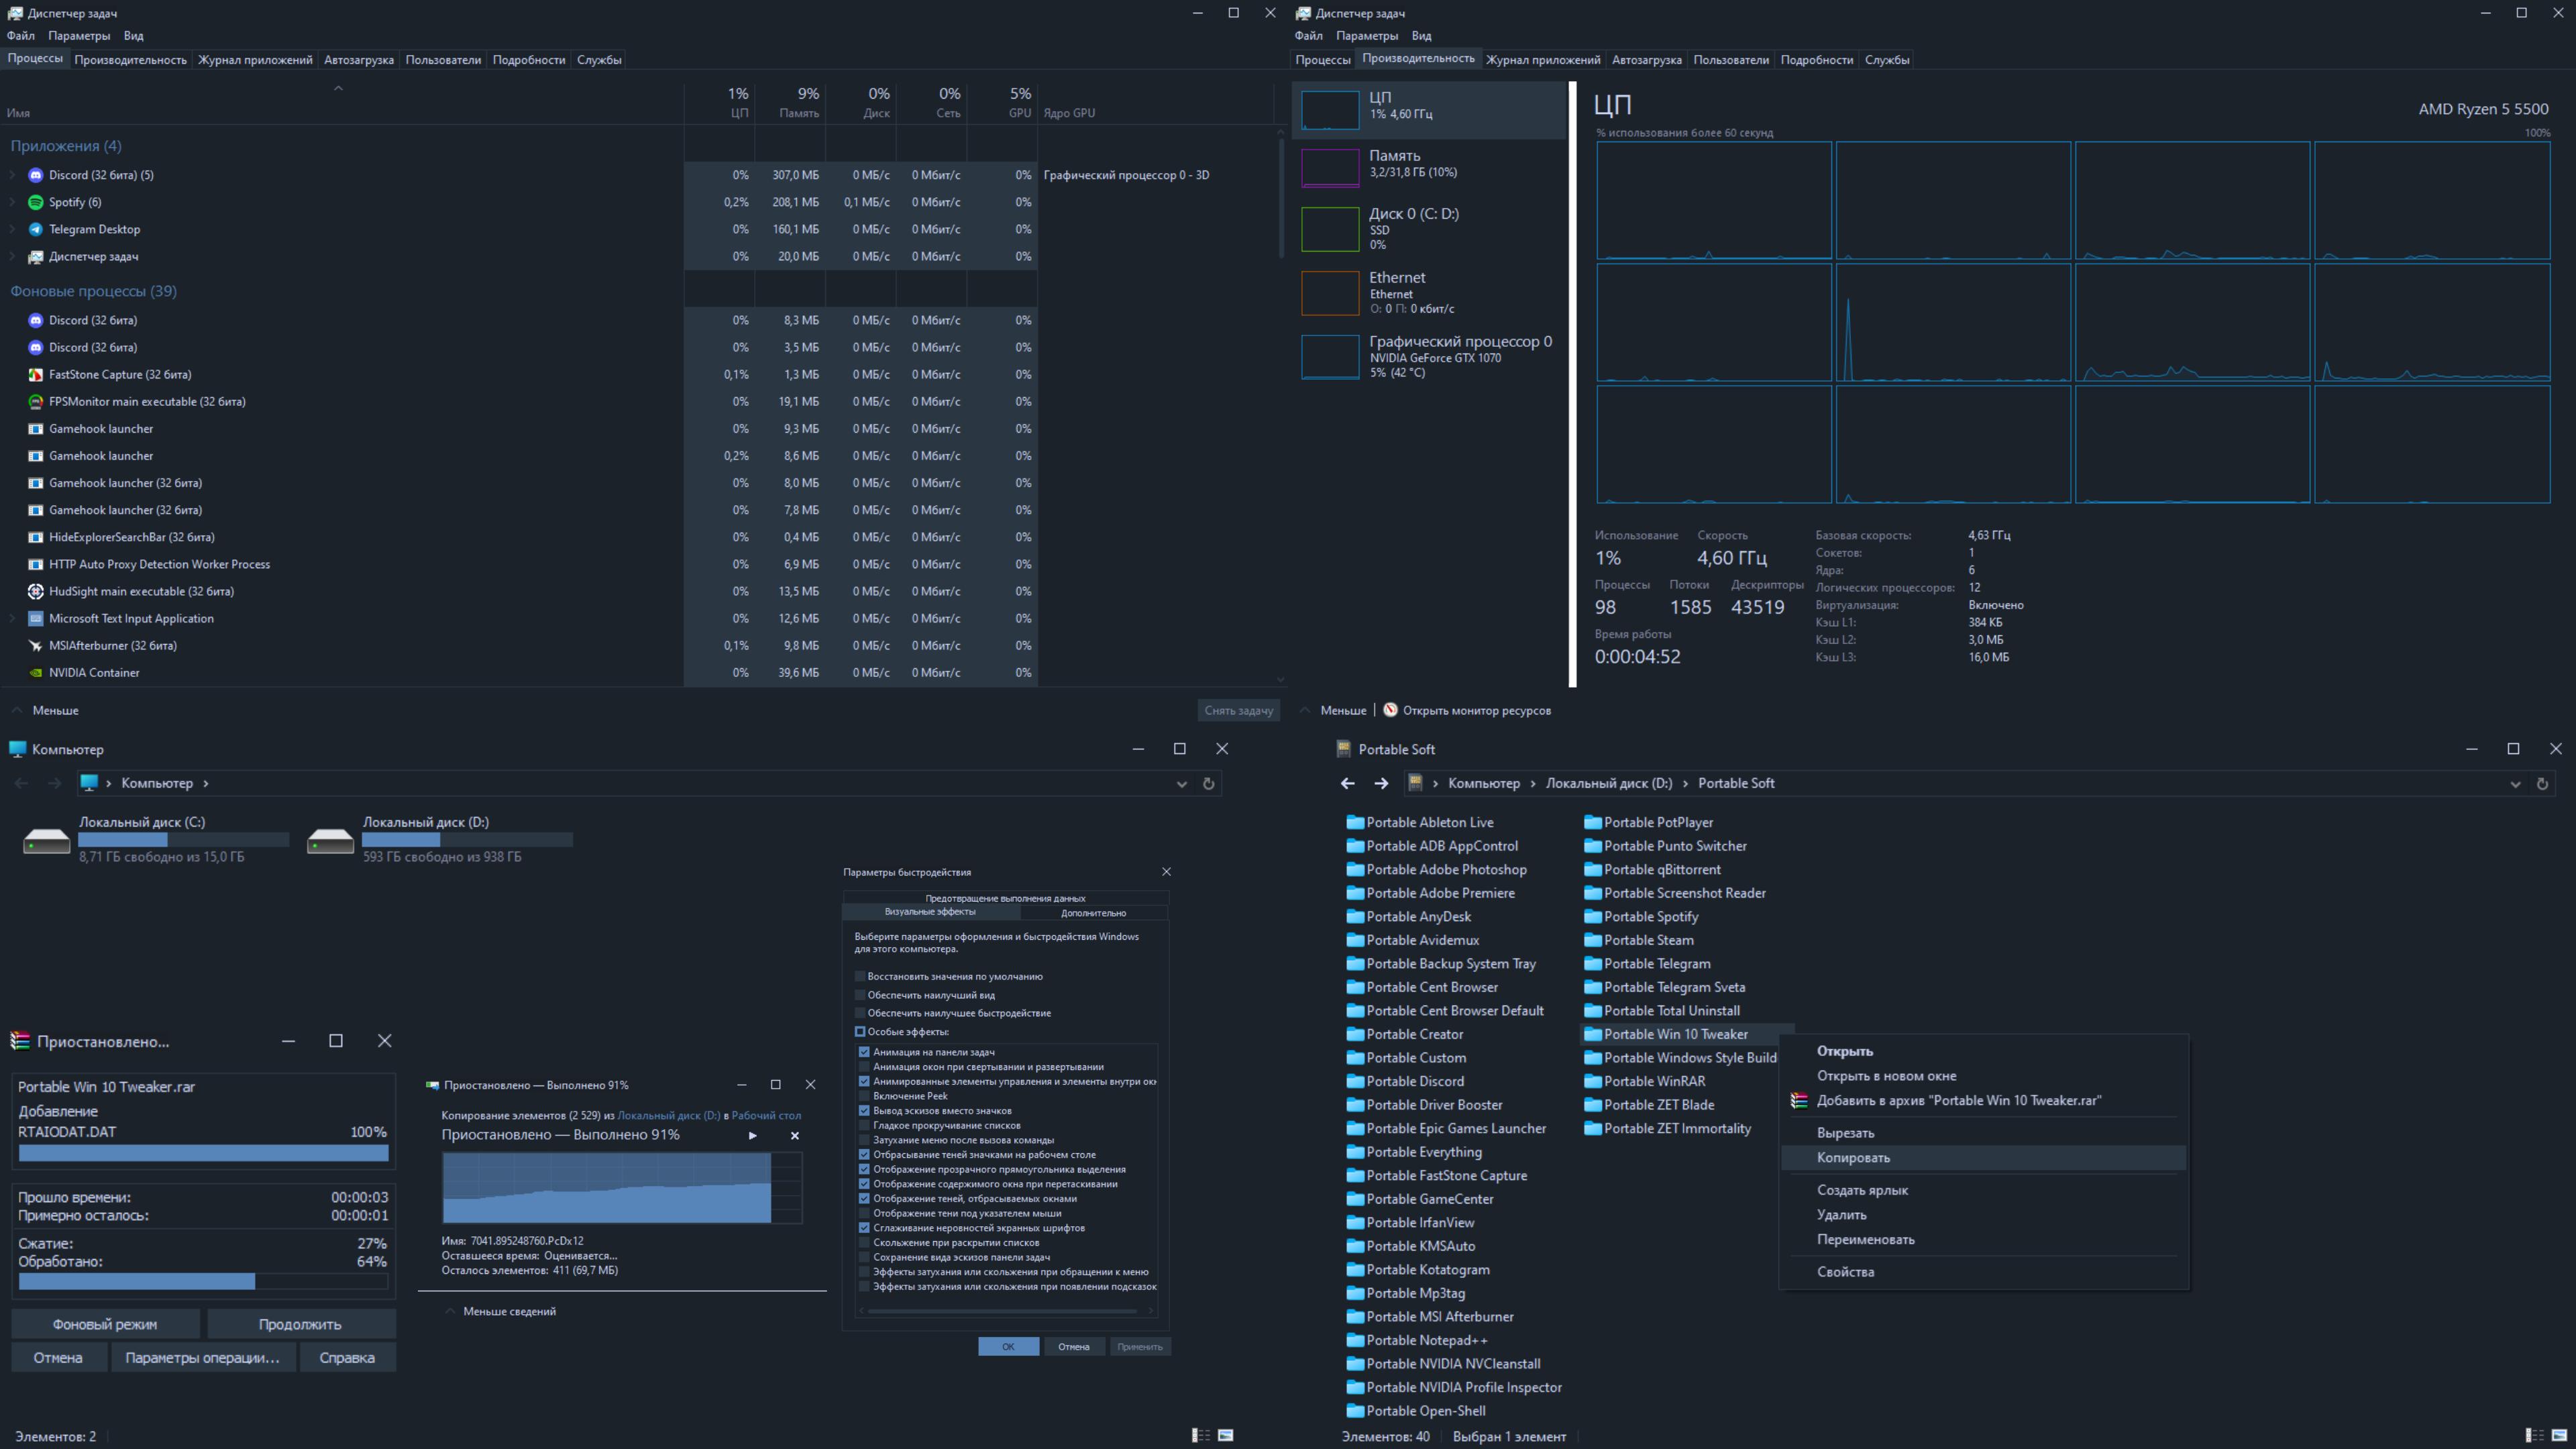Viewport: 2576px width, 1449px height.
Task: Select Восстановить значения по умолчанию option
Action: [860, 976]
